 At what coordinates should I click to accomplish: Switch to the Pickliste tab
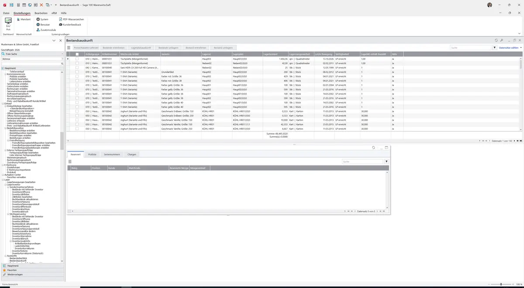coord(92,154)
